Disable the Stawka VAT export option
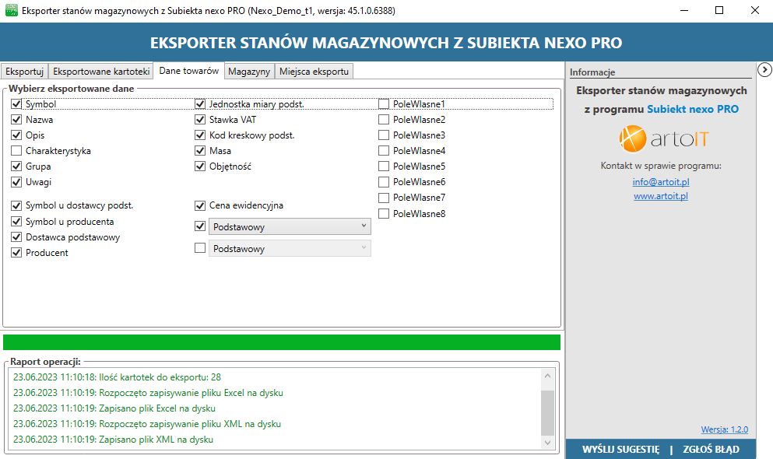This screenshot has width=773, height=459. pyautogui.click(x=201, y=119)
